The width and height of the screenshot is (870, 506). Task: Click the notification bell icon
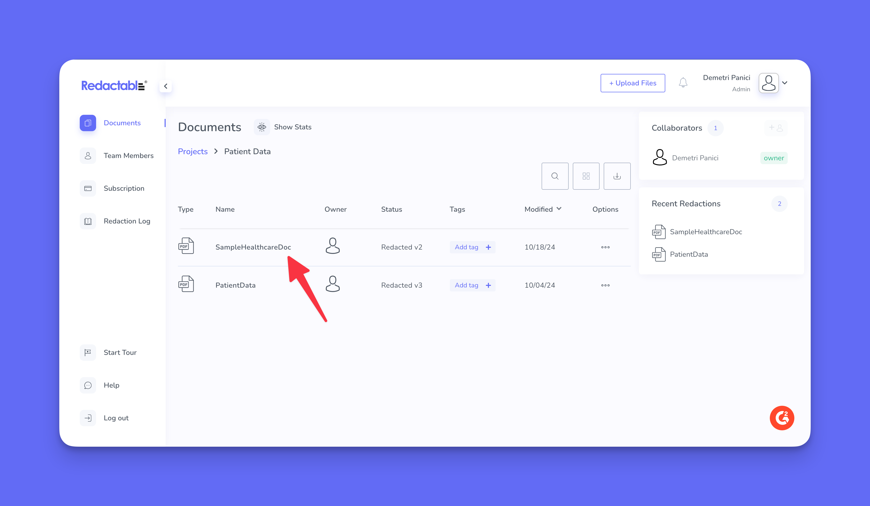(683, 83)
